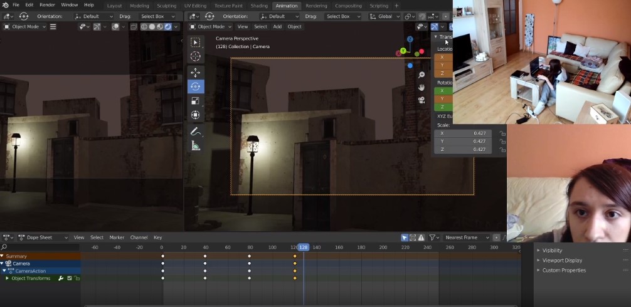Select the Measure tool
This screenshot has width=631, height=307.
pos(195,146)
